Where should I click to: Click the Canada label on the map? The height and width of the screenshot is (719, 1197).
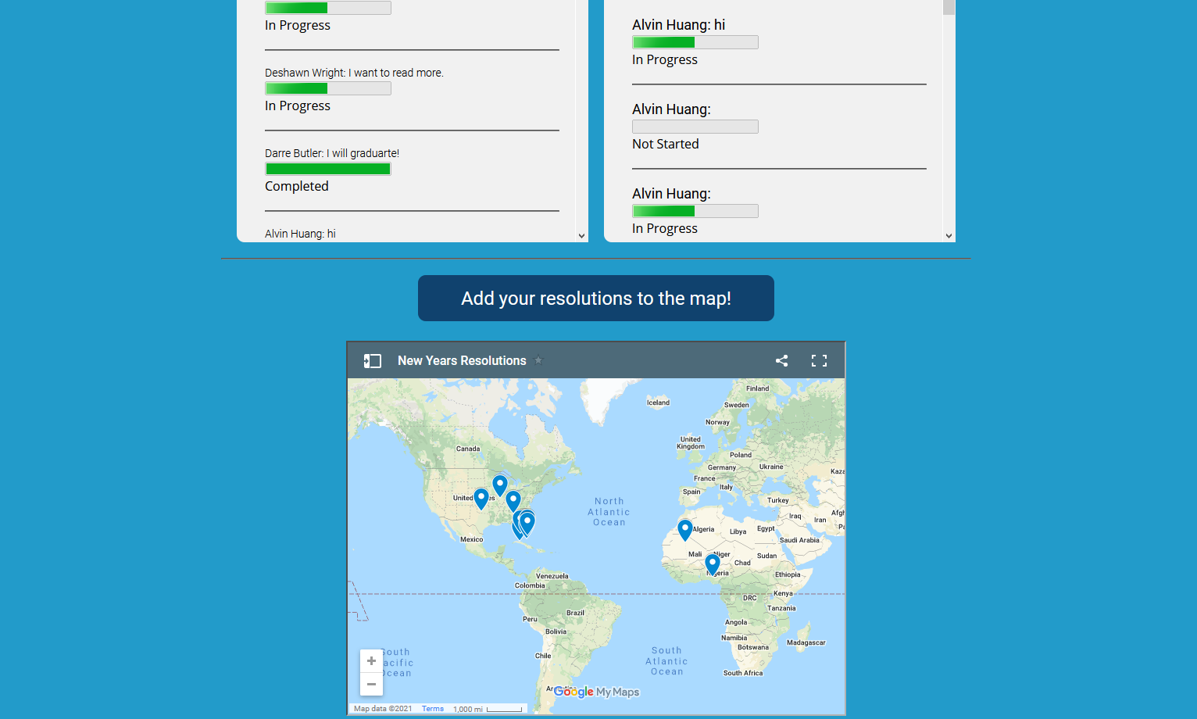(x=468, y=449)
